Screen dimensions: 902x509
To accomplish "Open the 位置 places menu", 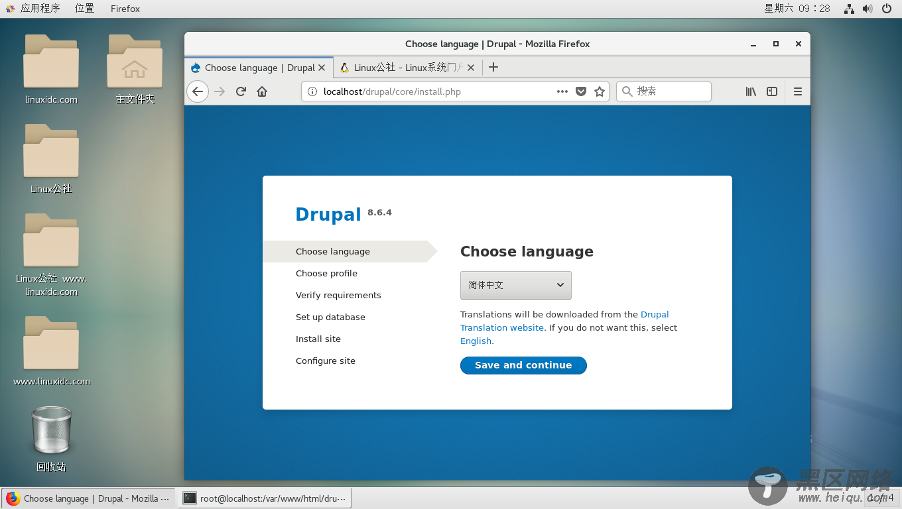I will tap(84, 9).
